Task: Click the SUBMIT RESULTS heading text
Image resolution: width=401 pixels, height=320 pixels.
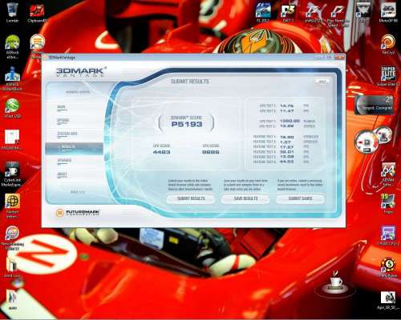Action: [x=190, y=82]
